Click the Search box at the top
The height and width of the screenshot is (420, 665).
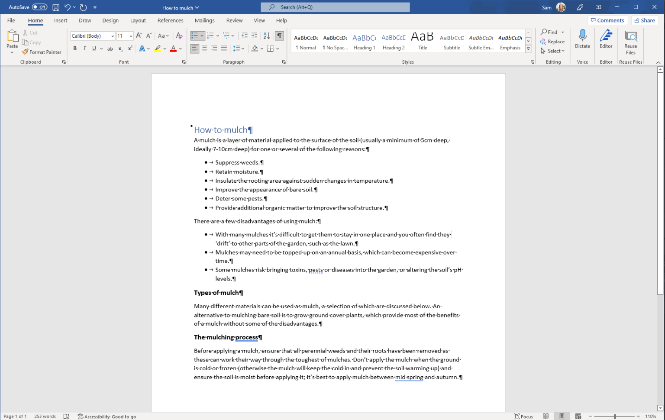335,7
